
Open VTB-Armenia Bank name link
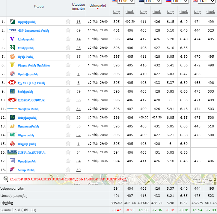pyautogui.click(x=33, y=31)
